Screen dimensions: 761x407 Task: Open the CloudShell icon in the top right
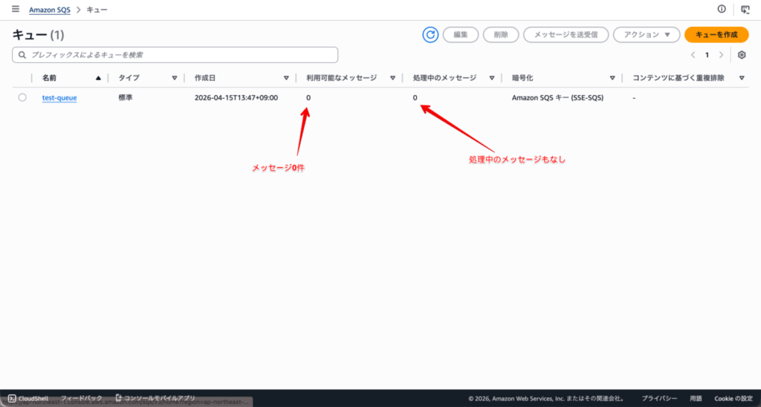(x=745, y=9)
